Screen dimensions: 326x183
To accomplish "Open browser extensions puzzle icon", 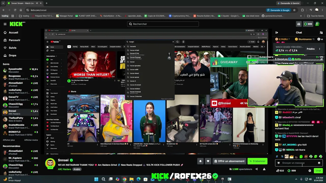I will pyautogui.click(x=302, y=10).
